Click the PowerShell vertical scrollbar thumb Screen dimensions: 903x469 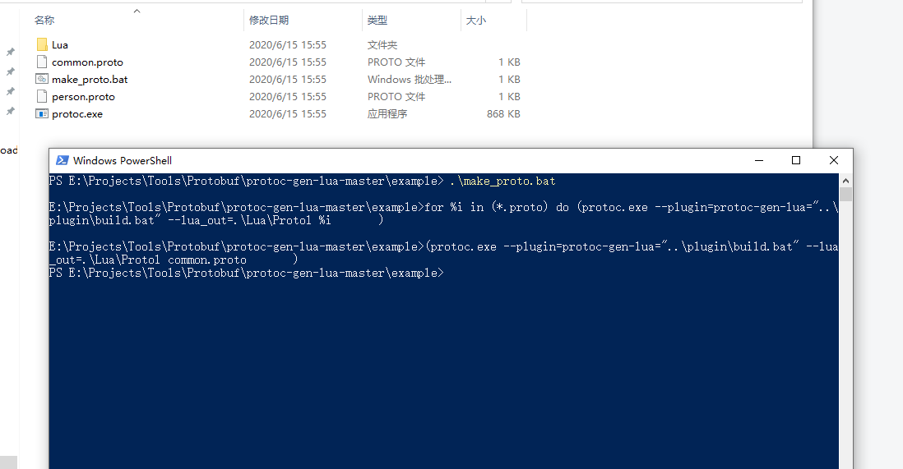pyautogui.click(x=845, y=194)
